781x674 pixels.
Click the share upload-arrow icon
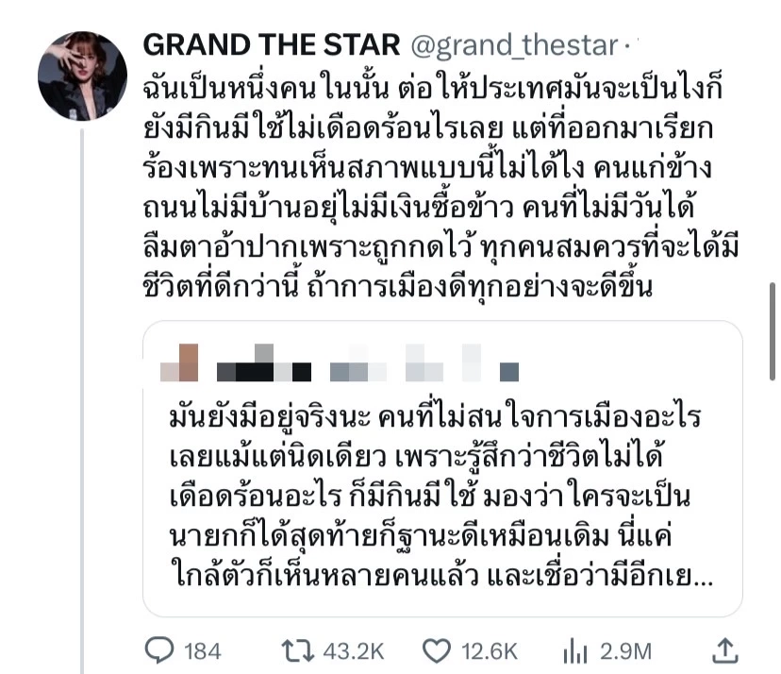726,651
